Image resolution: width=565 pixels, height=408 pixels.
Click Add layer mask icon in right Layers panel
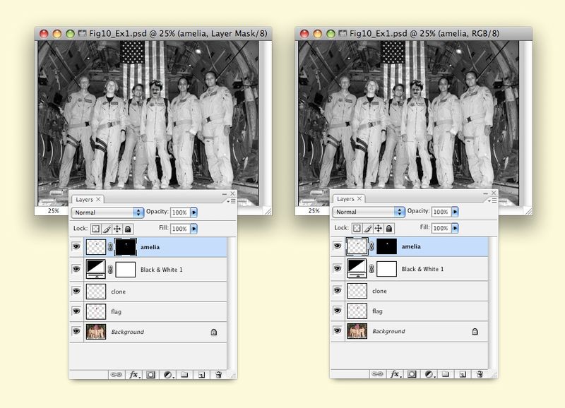click(x=411, y=374)
